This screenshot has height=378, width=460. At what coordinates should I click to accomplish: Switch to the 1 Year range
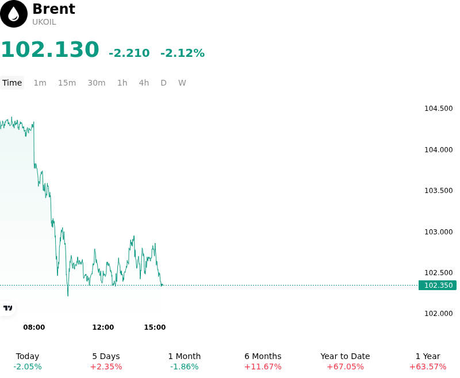(x=428, y=361)
